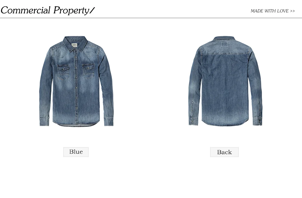This screenshot has height=198, width=302.
Task: Open the back view denim shirt image
Action: [225, 81]
